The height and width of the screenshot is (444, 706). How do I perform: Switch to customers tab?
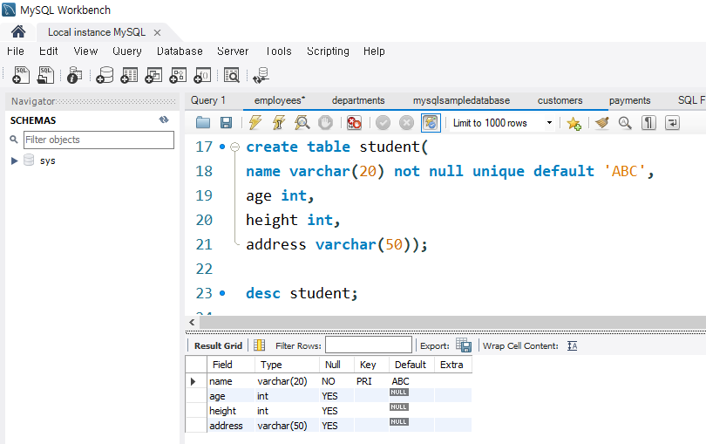560,100
